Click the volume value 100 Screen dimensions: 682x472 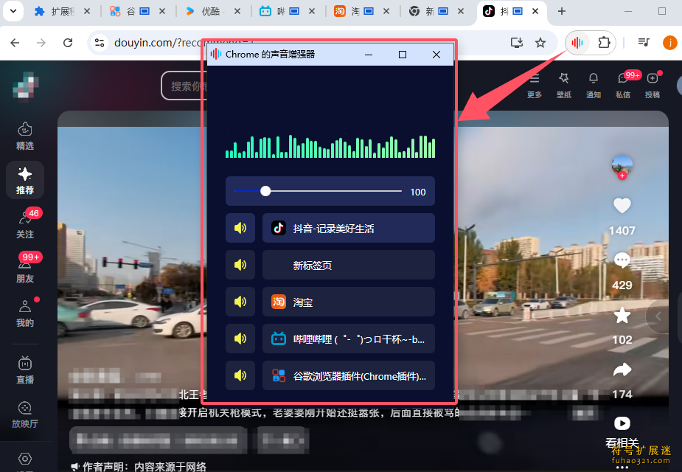[418, 192]
